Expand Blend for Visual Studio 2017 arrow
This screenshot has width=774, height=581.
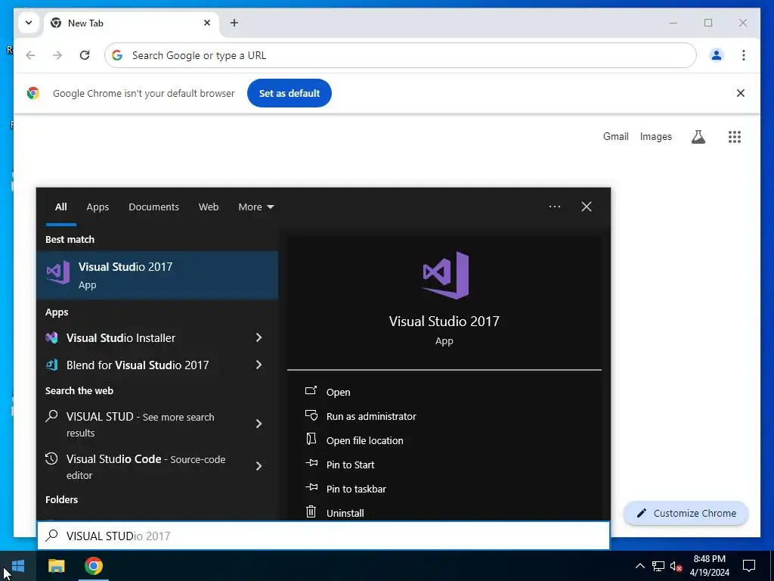click(259, 365)
